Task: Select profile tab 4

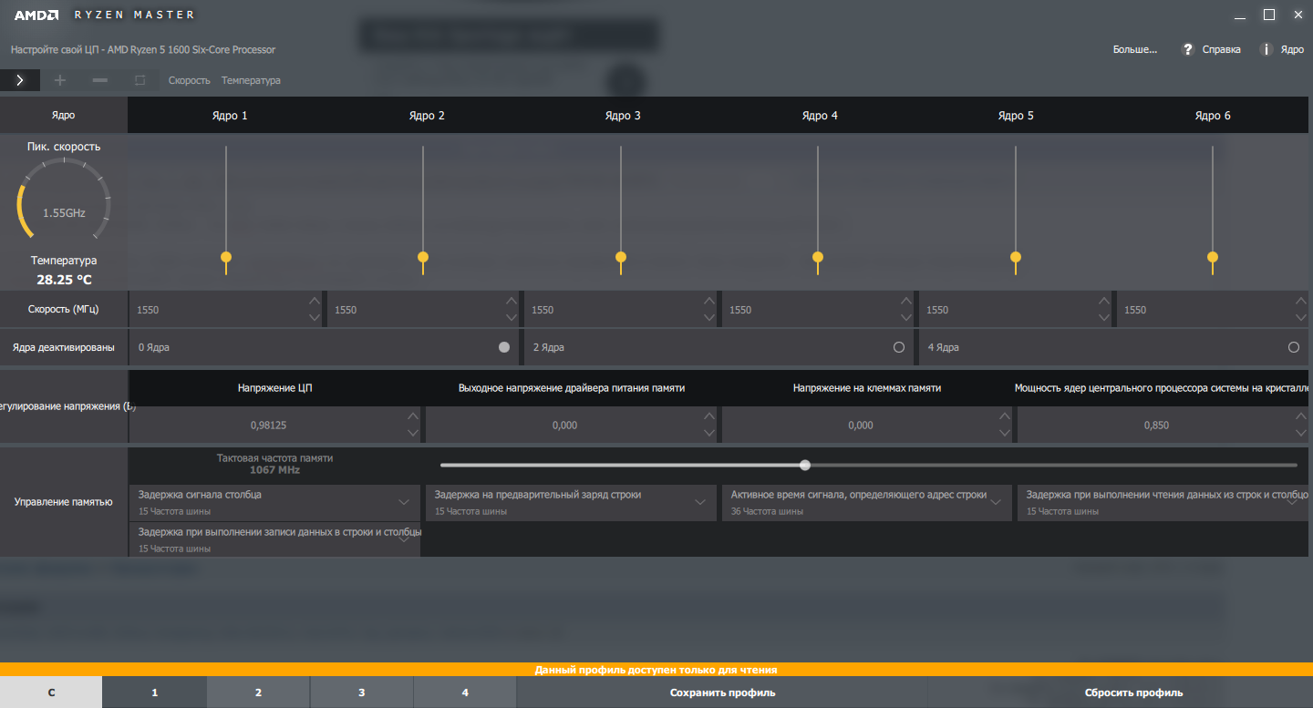Action: pos(465,693)
